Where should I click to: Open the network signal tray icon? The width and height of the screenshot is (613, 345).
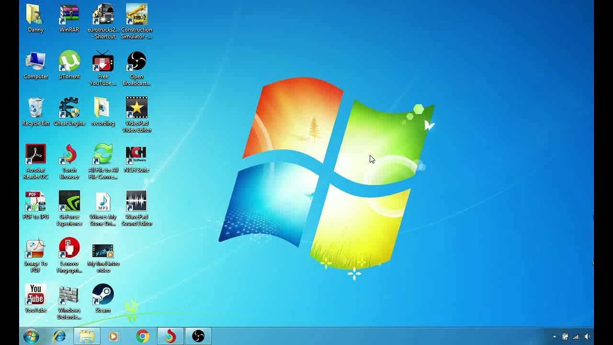(x=576, y=336)
